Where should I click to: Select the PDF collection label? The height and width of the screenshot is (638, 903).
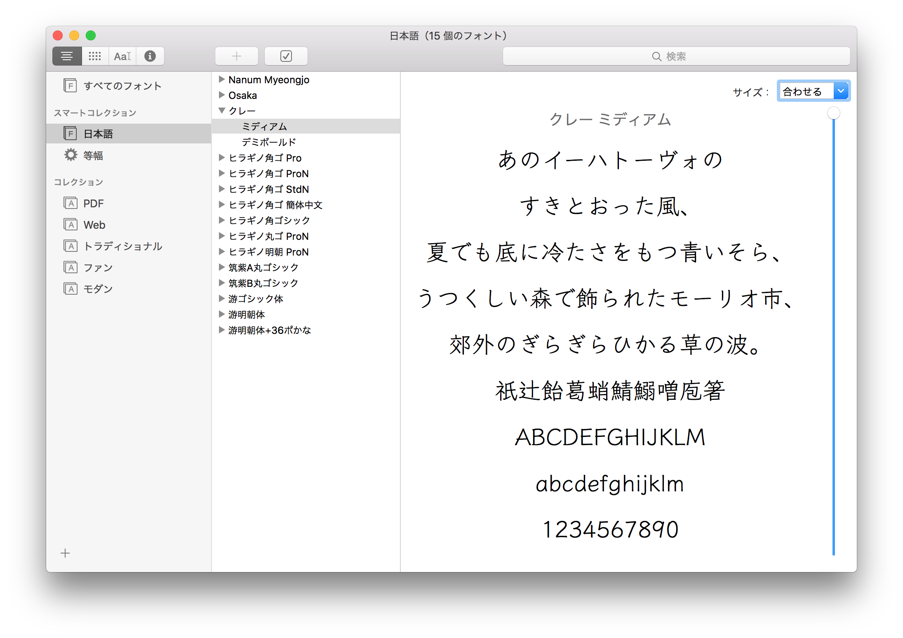(94, 203)
